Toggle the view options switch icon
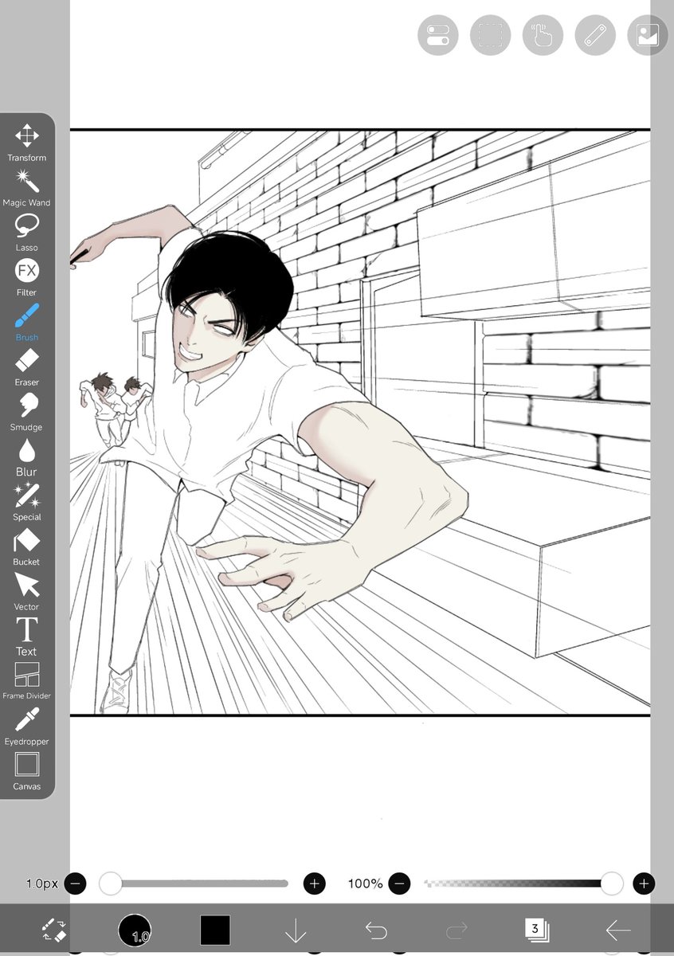This screenshot has height=956, width=674. [437, 36]
